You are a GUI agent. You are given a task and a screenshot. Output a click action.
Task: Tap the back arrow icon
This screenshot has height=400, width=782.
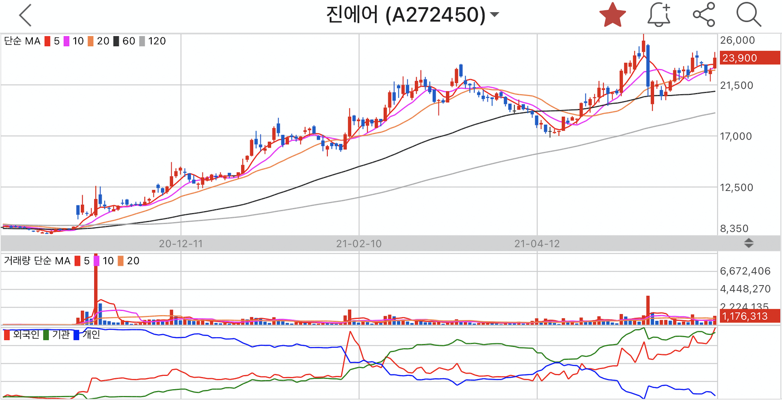click(26, 15)
